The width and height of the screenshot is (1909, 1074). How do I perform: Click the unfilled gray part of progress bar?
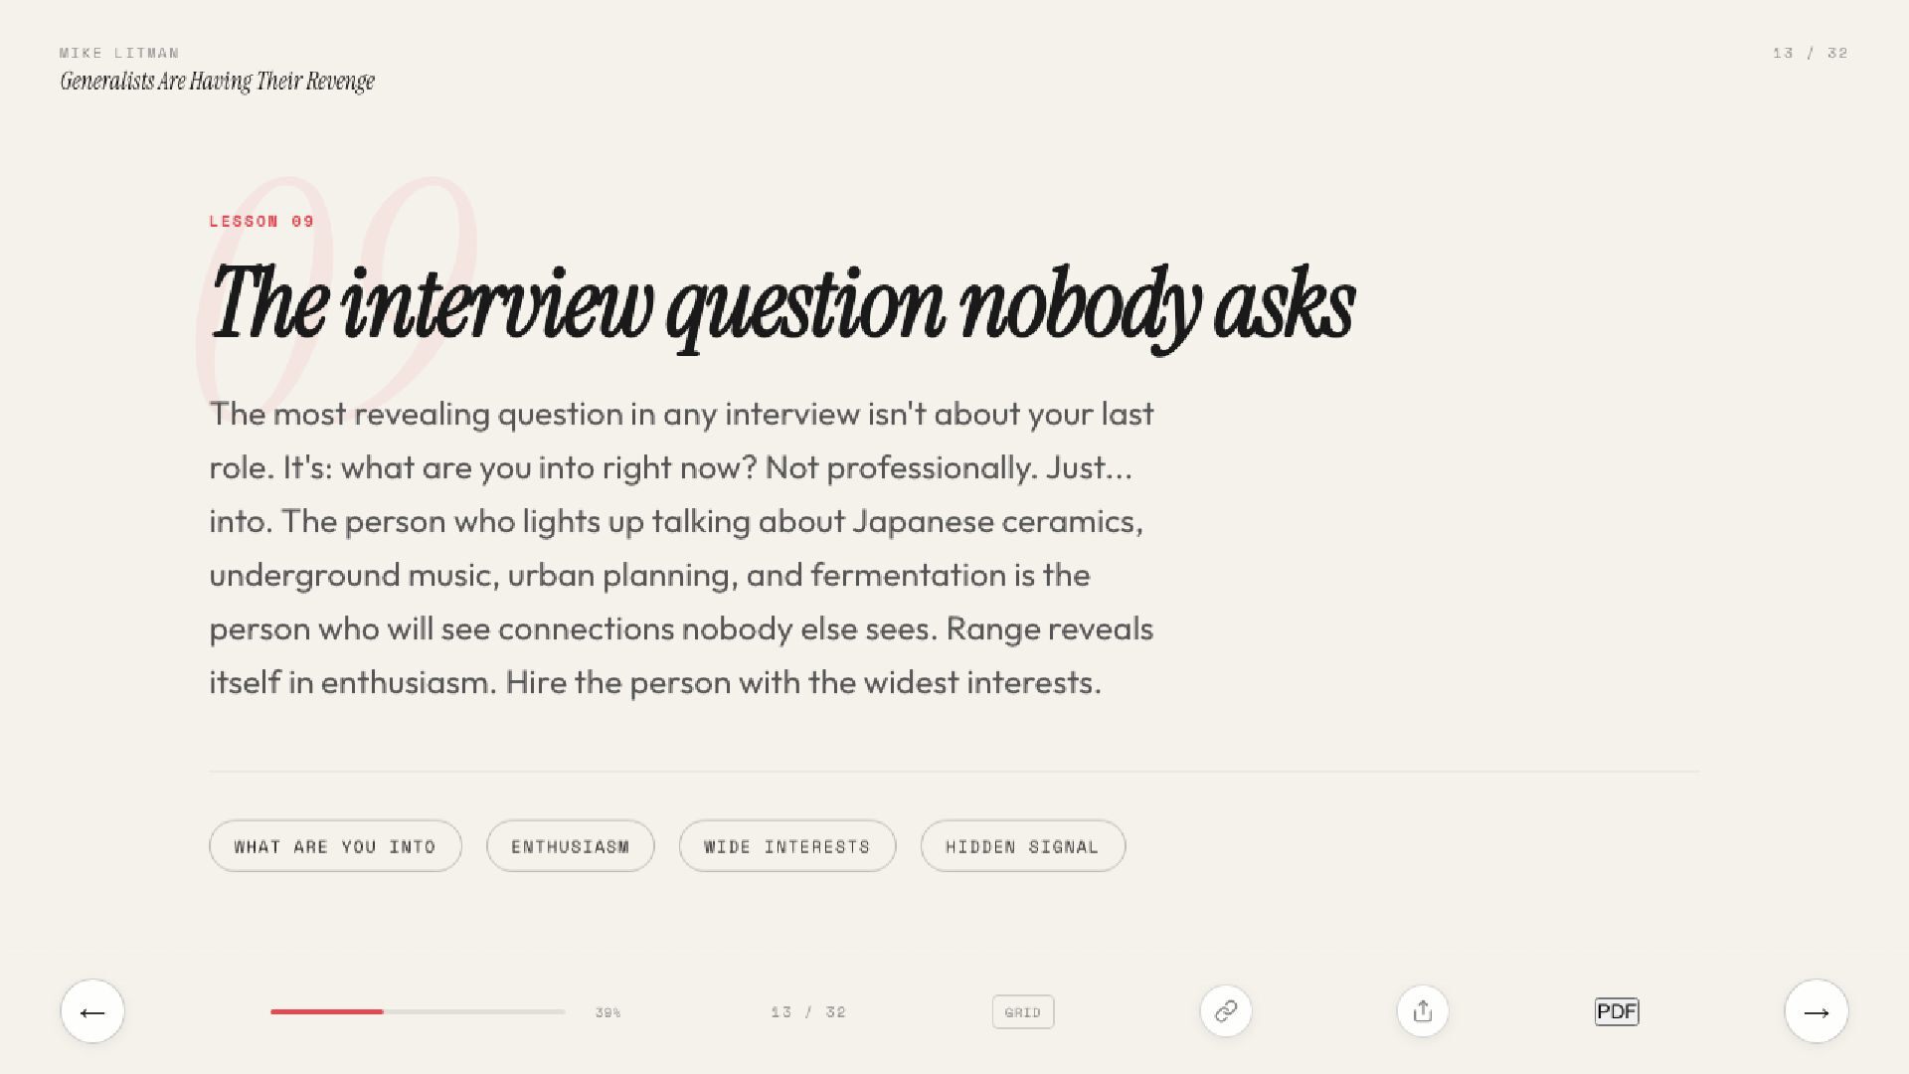(473, 1011)
